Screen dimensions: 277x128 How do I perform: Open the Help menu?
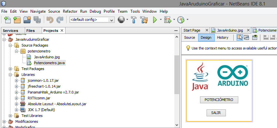pyautogui.click(x=164, y=11)
